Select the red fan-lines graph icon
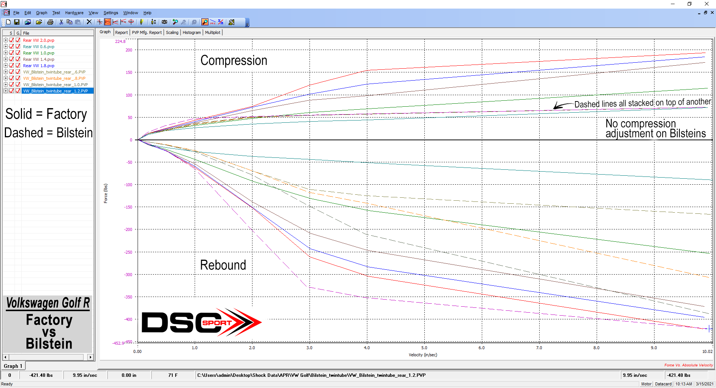This screenshot has height=388, width=716. 115,22
